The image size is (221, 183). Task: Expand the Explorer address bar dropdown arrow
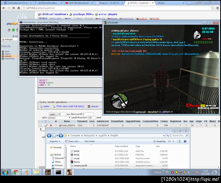pos(164,136)
